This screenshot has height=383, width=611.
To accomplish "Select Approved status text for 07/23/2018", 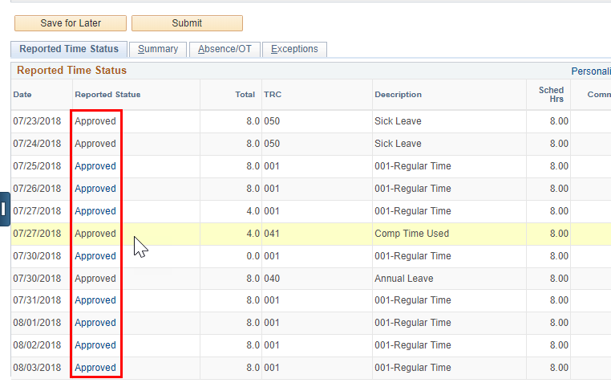I will pyautogui.click(x=95, y=121).
